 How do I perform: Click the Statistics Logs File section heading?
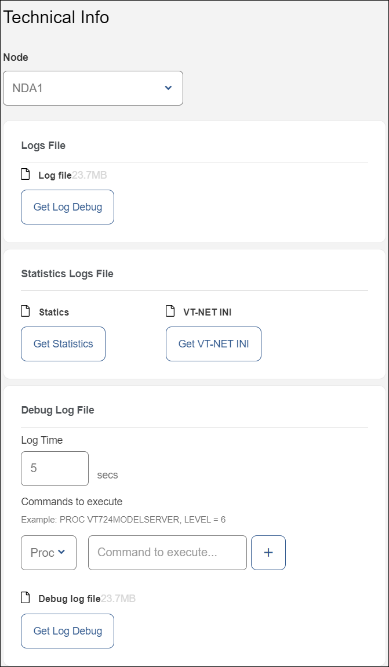pos(67,274)
